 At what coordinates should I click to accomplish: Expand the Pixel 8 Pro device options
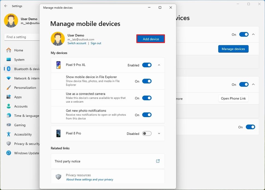[x=159, y=133]
